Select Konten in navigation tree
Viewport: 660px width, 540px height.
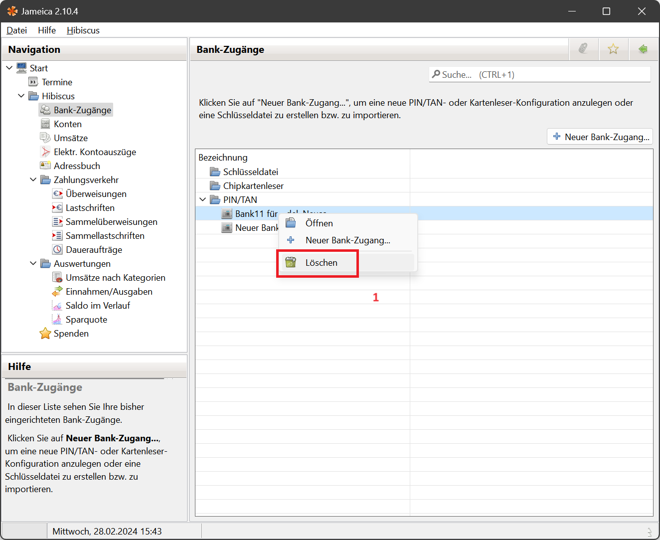(x=68, y=124)
